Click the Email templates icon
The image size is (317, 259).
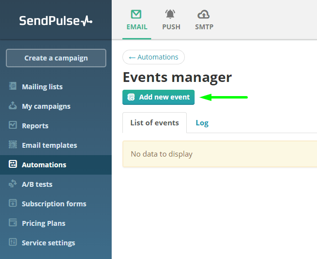[x=13, y=144]
